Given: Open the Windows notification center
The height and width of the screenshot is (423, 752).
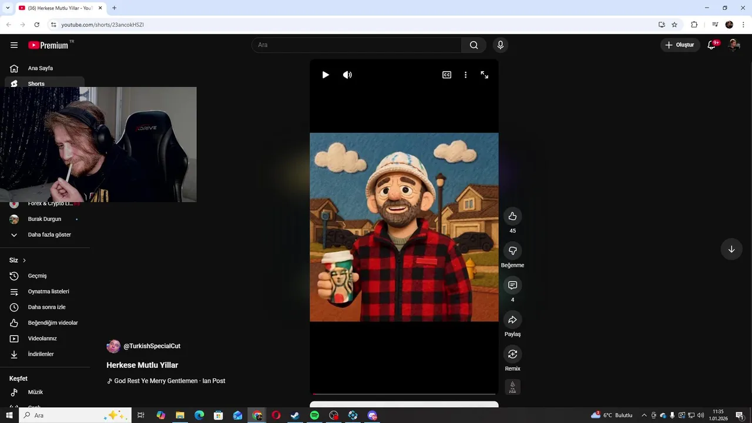Looking at the screenshot, I should 740,415.
